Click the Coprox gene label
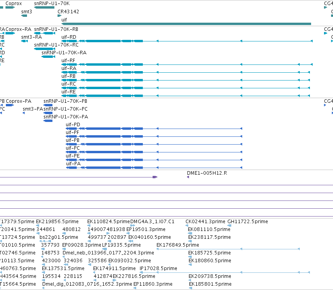This screenshot has width=333, height=290. click(x=14, y=4)
